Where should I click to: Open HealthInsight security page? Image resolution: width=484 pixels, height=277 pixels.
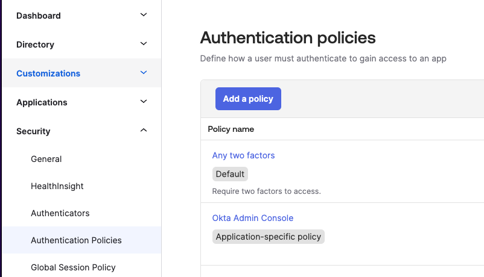[57, 186]
